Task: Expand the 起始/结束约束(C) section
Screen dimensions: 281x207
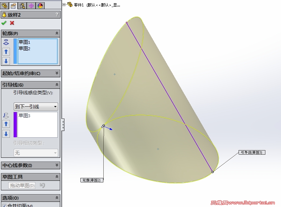Action: tap(57, 73)
